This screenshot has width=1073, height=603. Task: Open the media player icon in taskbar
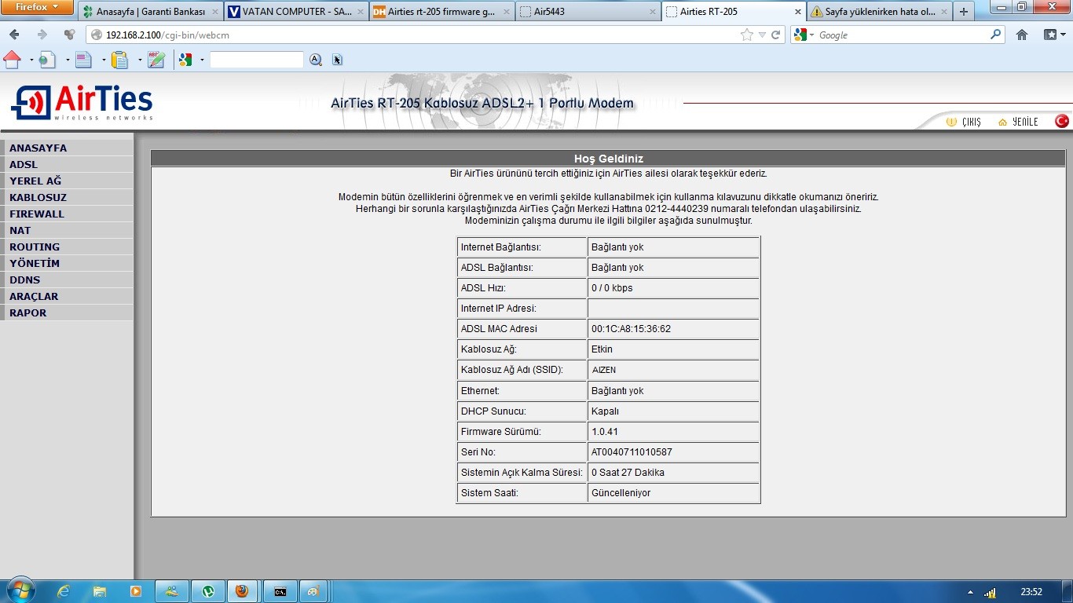(136, 591)
